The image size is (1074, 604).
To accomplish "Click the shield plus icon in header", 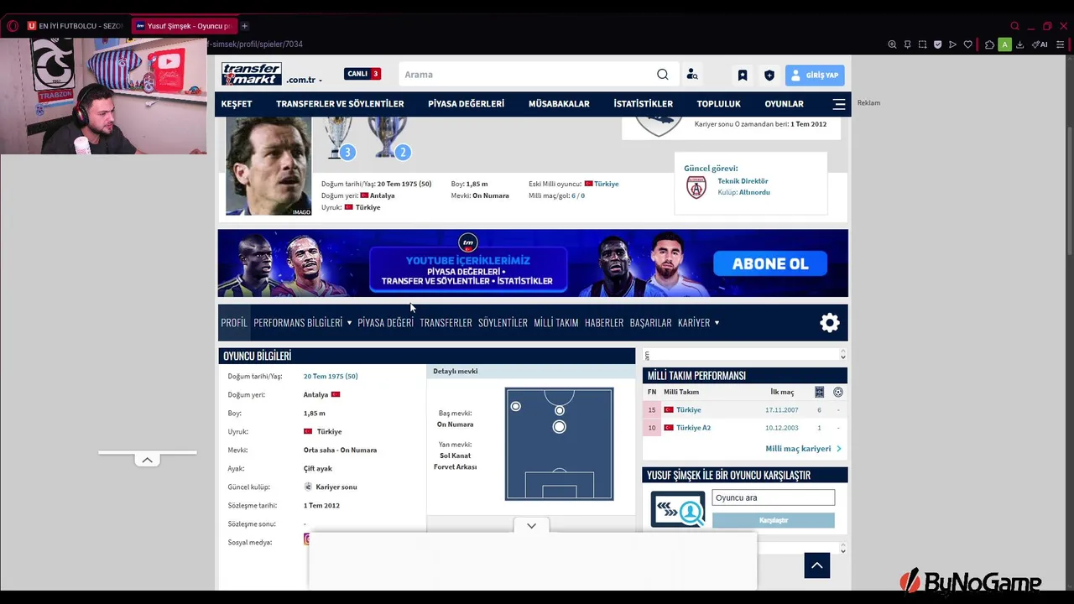I will 769,75.
